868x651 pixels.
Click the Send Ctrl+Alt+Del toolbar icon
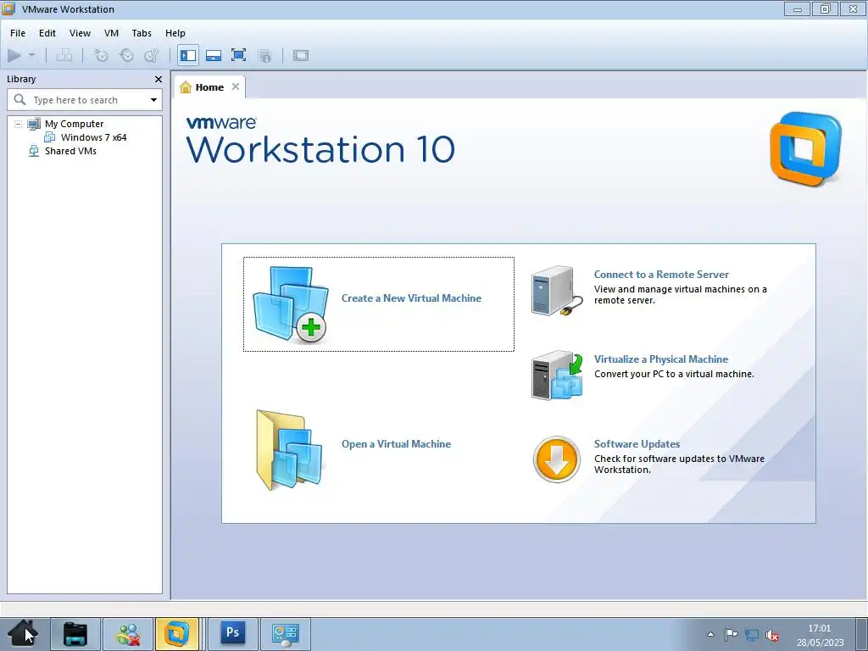[x=64, y=55]
